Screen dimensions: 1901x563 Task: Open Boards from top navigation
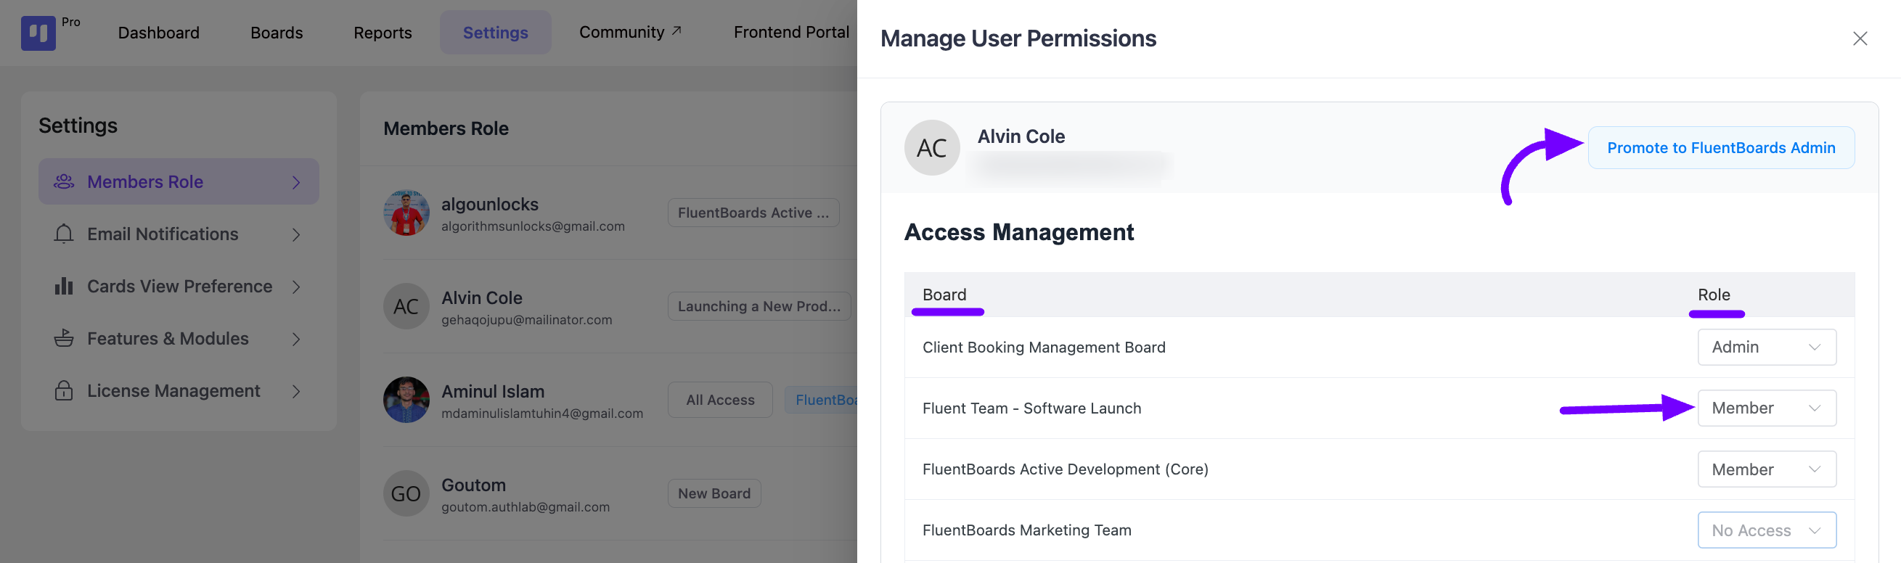(277, 33)
